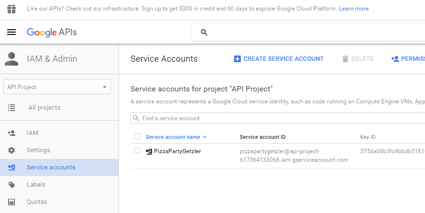
Task: Click the Service account name column header
Action: coord(173,137)
